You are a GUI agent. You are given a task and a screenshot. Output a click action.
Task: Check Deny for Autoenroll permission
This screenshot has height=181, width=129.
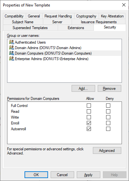point(108,129)
